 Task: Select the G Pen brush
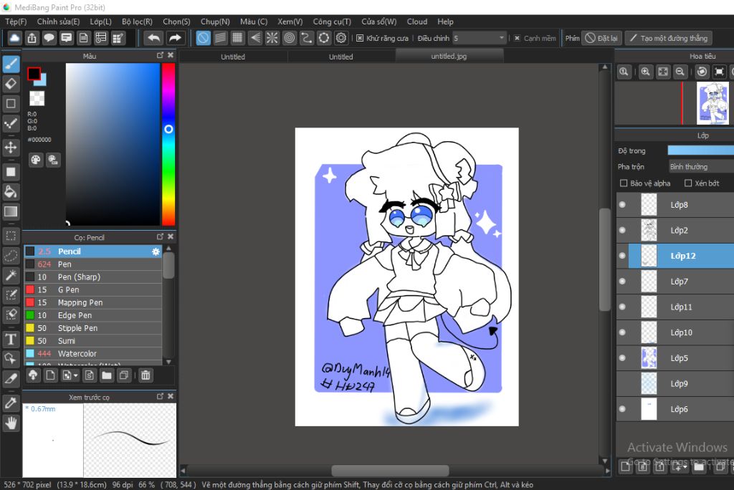[92, 289]
